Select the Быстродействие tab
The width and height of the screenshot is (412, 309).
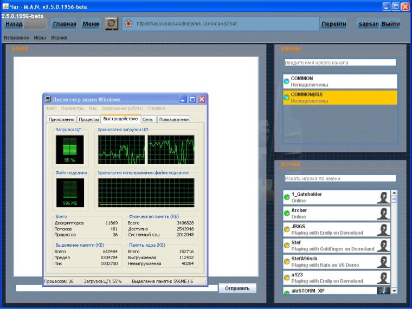pyautogui.click(x=120, y=119)
